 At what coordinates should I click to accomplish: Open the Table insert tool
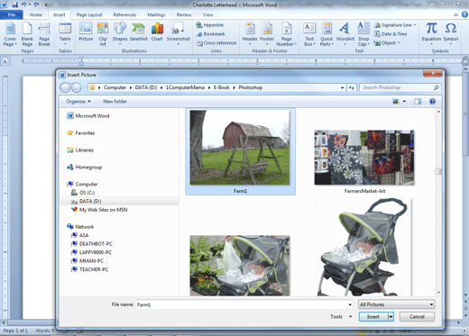pyautogui.click(x=65, y=33)
